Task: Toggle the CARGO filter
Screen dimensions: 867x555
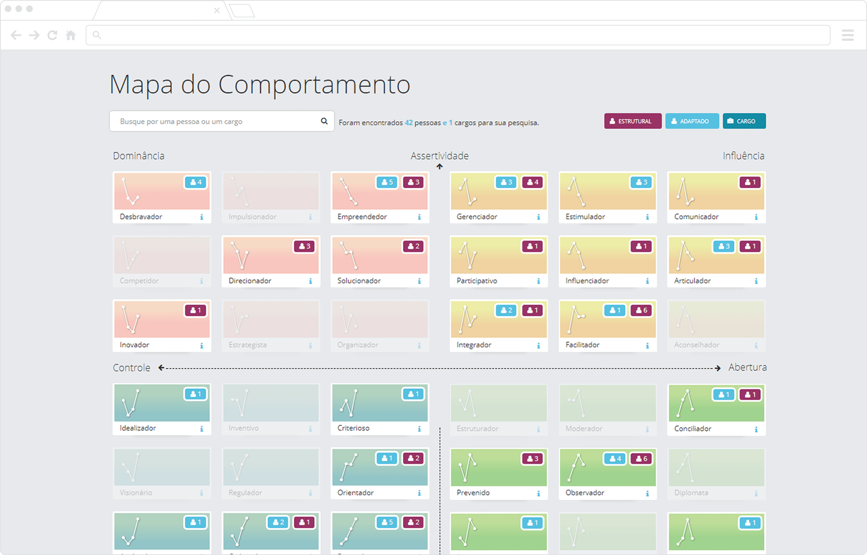Action: click(744, 121)
